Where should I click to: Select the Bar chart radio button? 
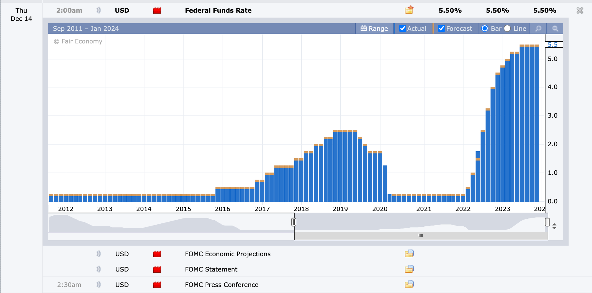pos(485,28)
